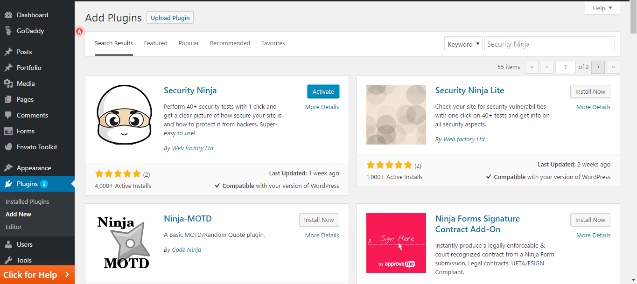Click the Plugins plug icon

[x=8, y=184]
